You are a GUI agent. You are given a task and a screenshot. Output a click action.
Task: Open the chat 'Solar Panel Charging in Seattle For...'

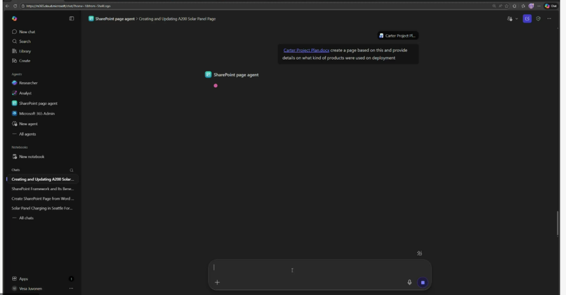43,208
